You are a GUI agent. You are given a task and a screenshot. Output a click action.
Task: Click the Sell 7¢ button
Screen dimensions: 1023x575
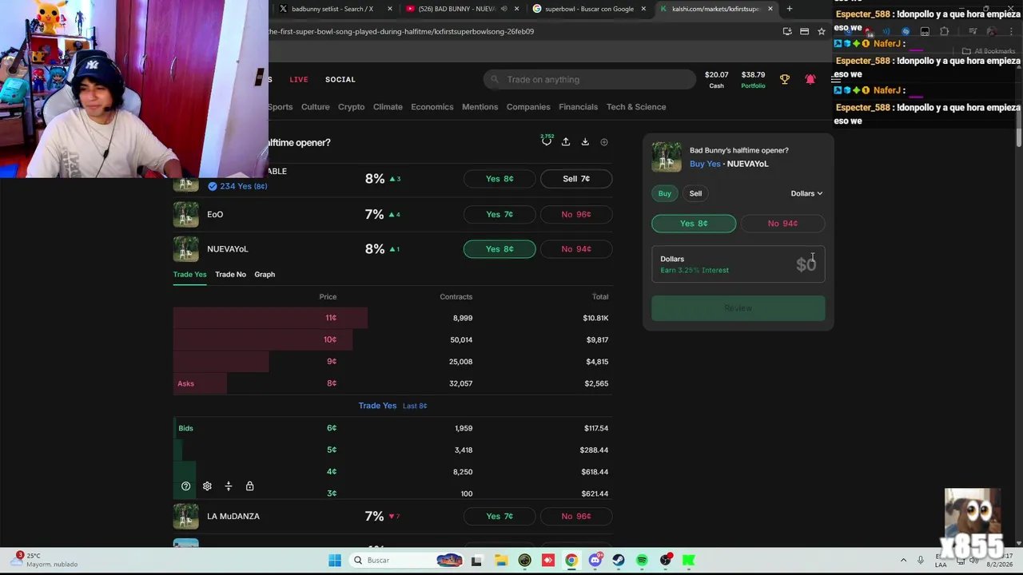pyautogui.click(x=576, y=179)
